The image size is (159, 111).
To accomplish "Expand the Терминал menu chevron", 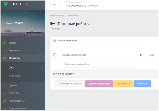I will (x=38, y=50).
